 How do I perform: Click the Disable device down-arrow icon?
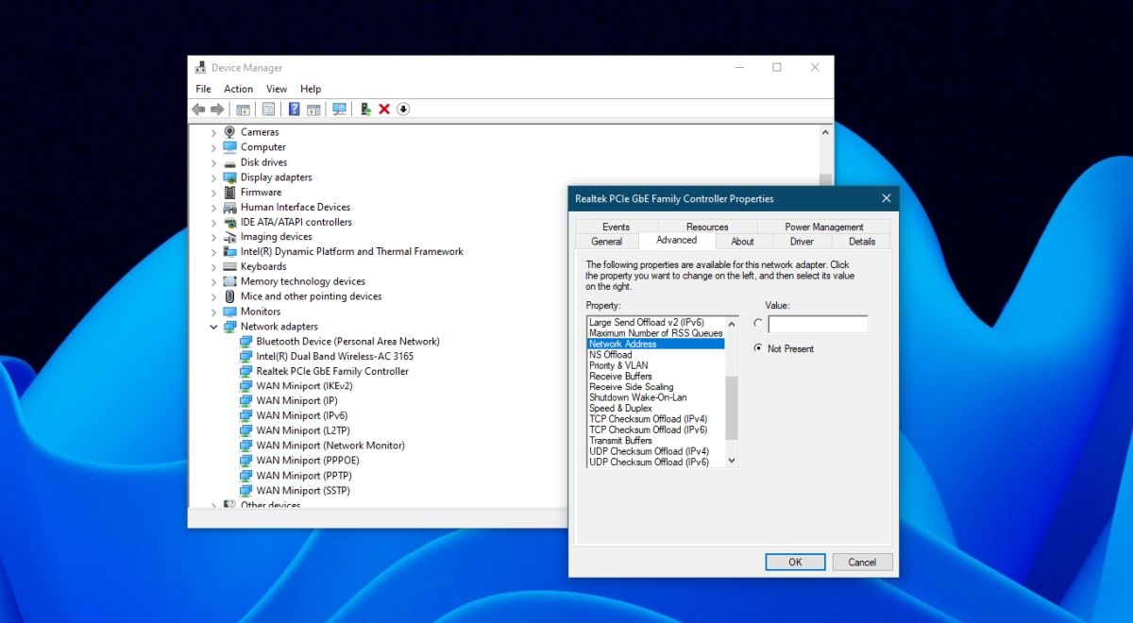403,109
